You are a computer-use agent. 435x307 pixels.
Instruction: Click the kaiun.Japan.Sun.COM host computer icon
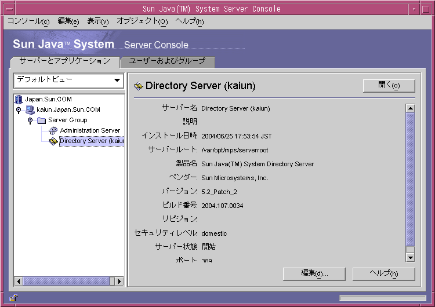point(30,109)
